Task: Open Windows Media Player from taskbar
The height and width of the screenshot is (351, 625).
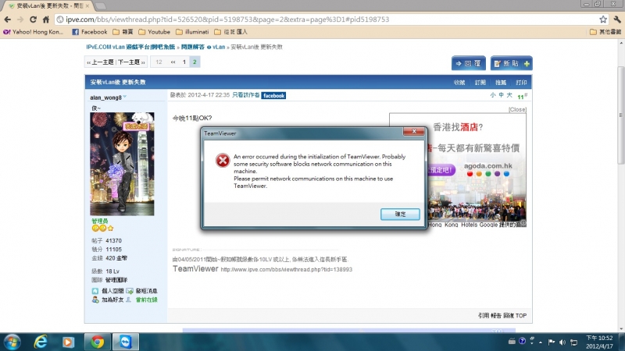Action: [68, 342]
